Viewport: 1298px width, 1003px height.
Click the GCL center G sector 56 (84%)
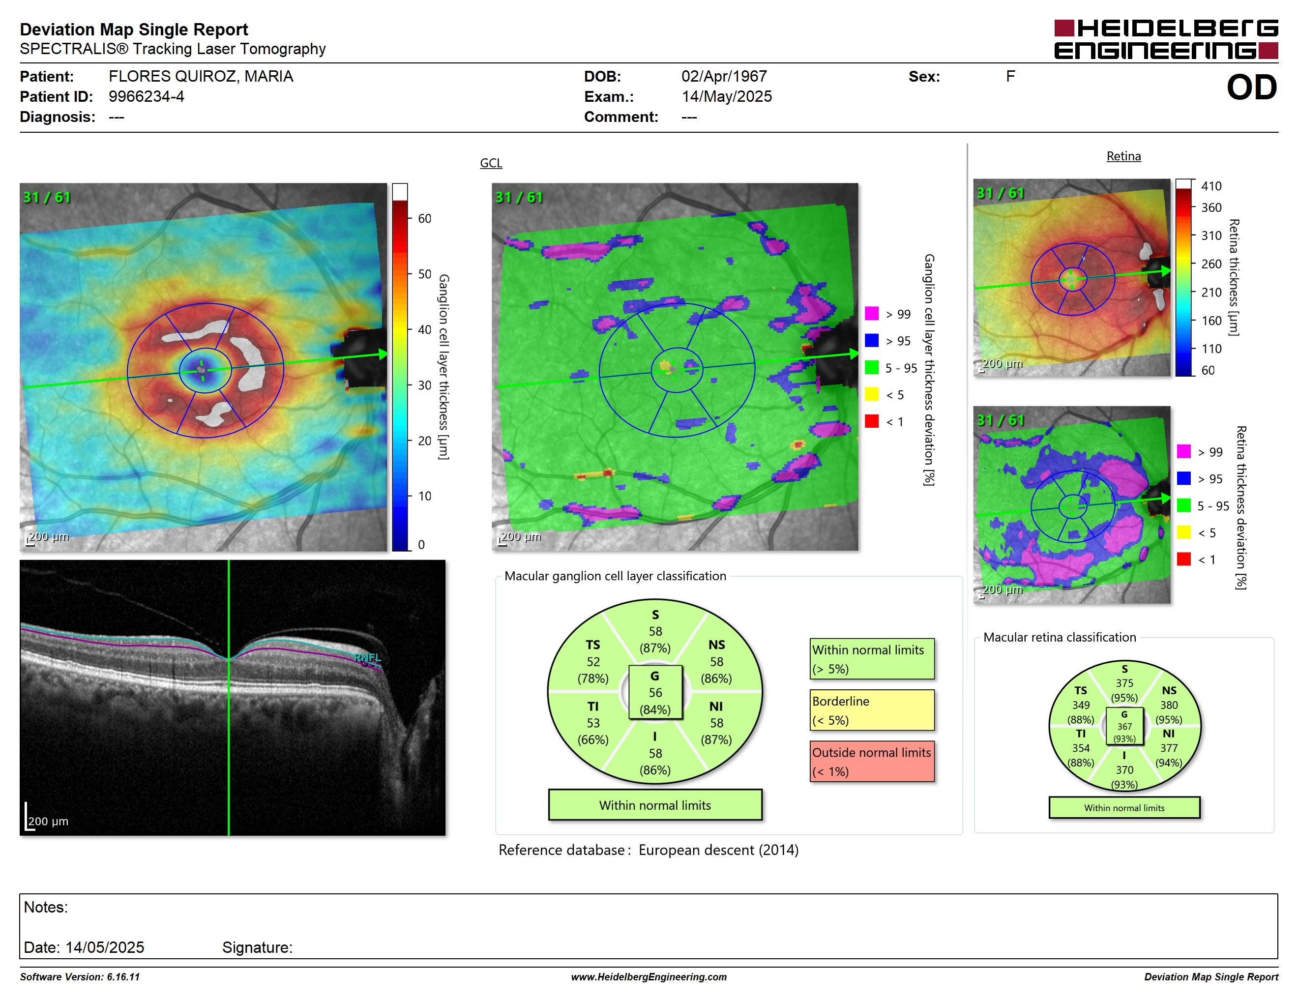(655, 693)
